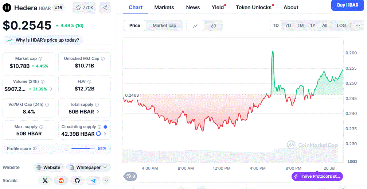Add HBAR to watchlist star button

pyautogui.click(x=85, y=8)
